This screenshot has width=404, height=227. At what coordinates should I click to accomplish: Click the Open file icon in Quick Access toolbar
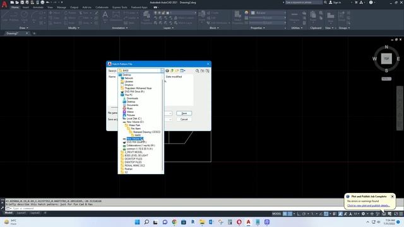17,3
